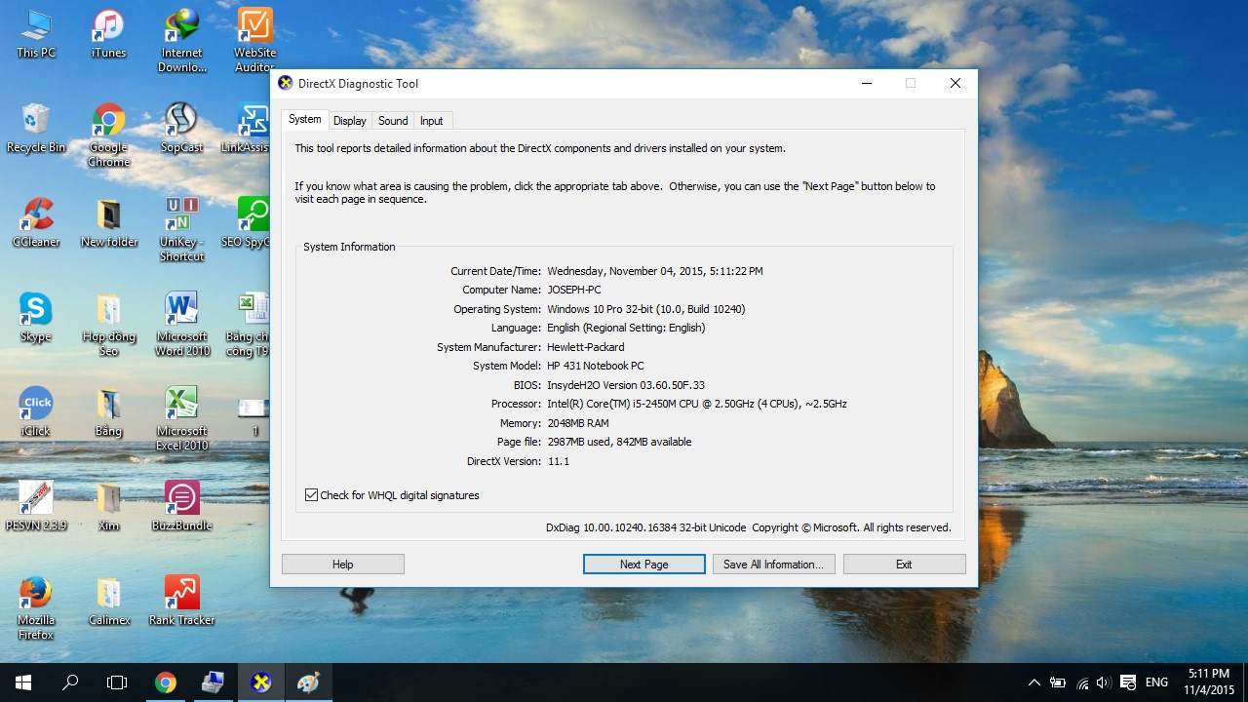Click the ENG language indicator

click(x=1156, y=682)
